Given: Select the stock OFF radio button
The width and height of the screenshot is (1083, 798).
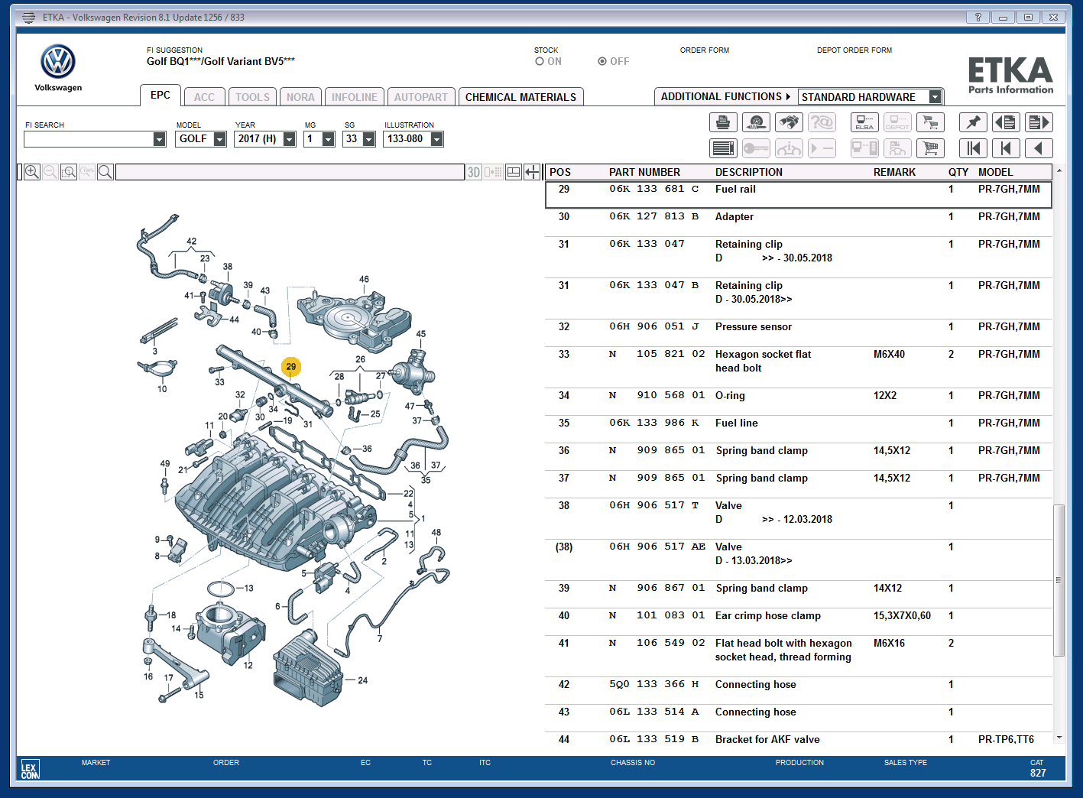Looking at the screenshot, I should (602, 62).
